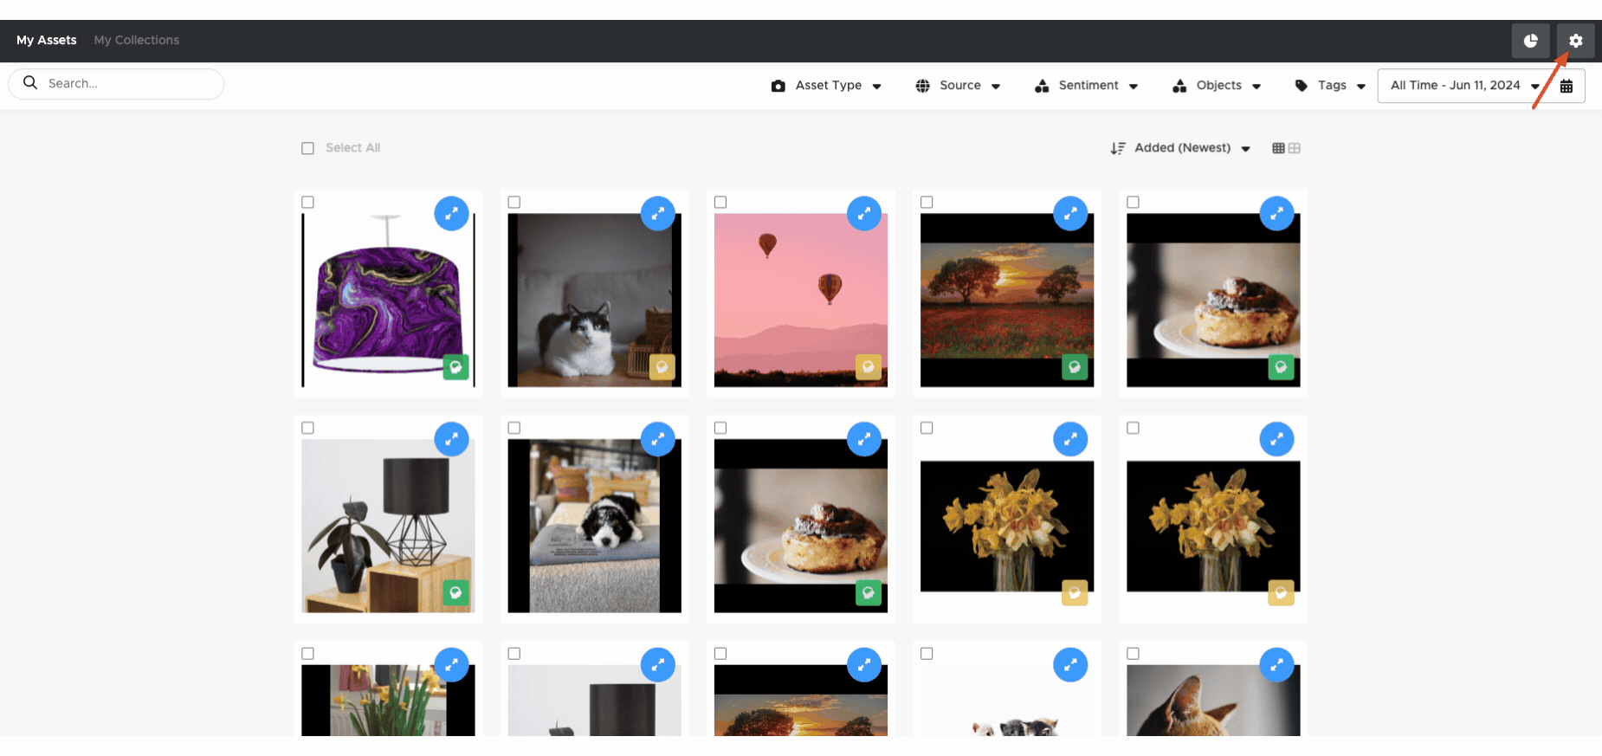This screenshot has height=756, width=1602.
Task: Open the black and white cat thumbnail
Action: pyautogui.click(x=594, y=300)
